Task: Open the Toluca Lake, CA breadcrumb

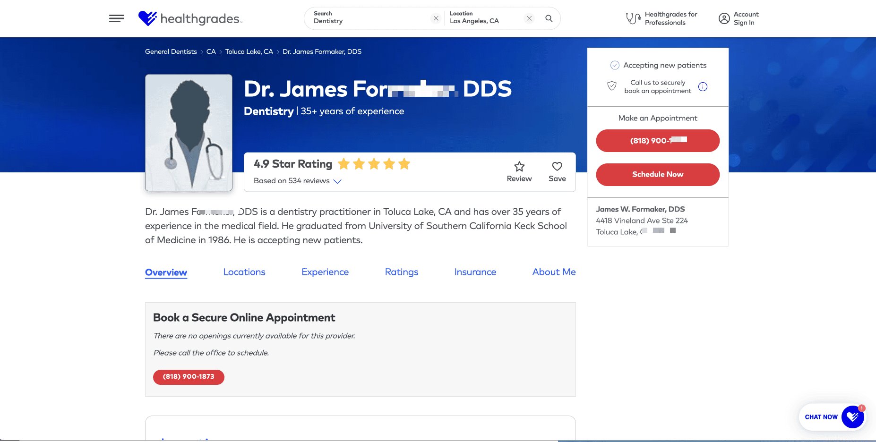Action: point(249,51)
